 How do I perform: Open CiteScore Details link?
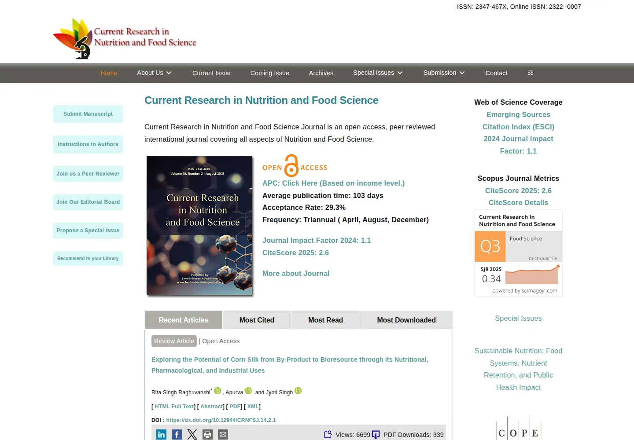pyautogui.click(x=518, y=202)
